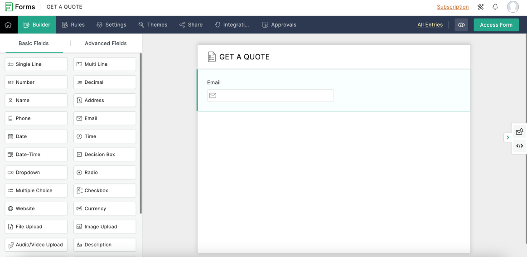Open the home icon in navigation bar
This screenshot has width=527, height=257.
pyautogui.click(x=8, y=24)
